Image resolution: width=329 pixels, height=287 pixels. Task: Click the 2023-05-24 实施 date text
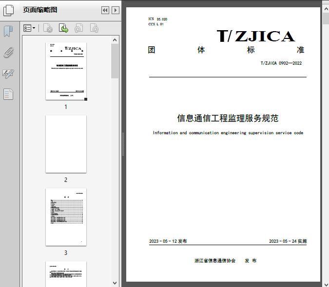point(288,241)
